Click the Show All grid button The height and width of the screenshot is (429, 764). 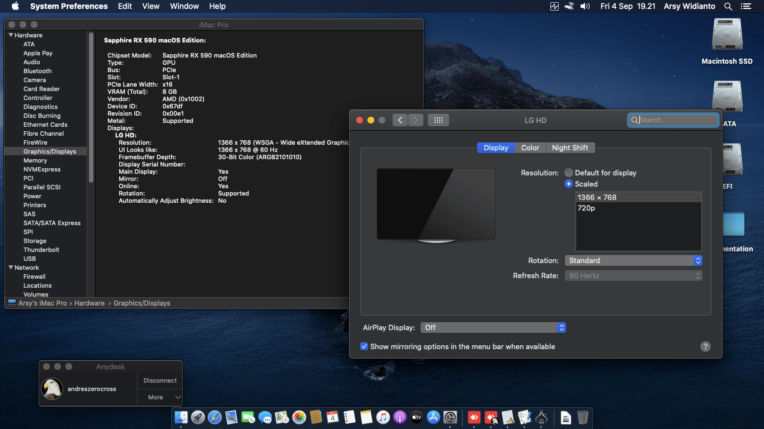coord(438,120)
